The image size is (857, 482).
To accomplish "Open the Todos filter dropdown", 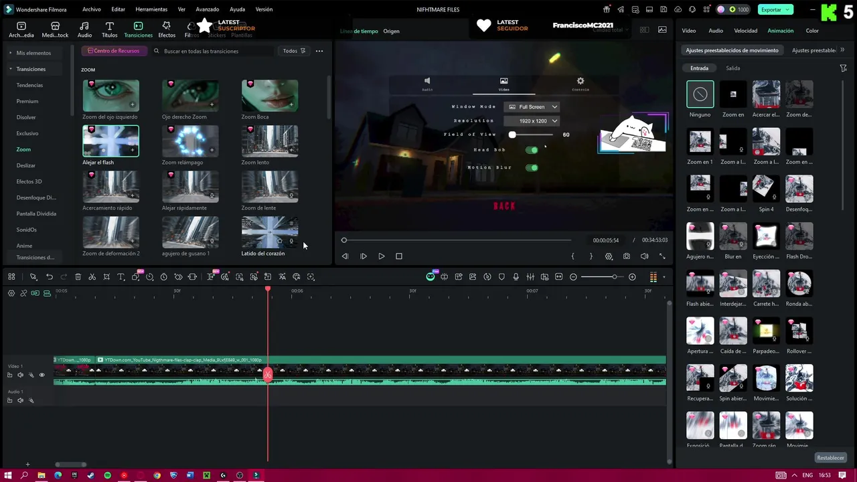I will [x=294, y=51].
